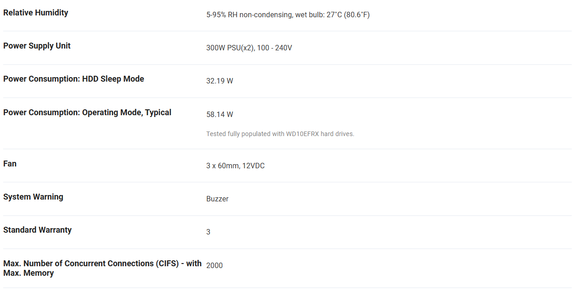
Task: Select the System Warning label
Action: [33, 197]
